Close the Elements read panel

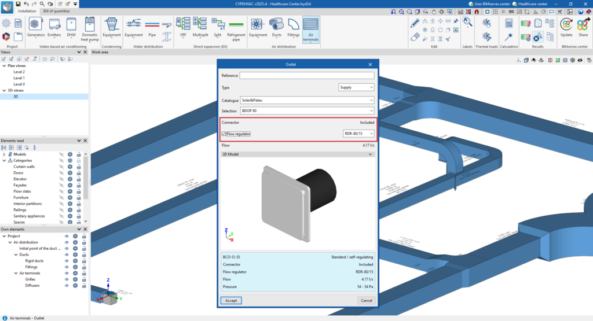[x=85, y=141]
